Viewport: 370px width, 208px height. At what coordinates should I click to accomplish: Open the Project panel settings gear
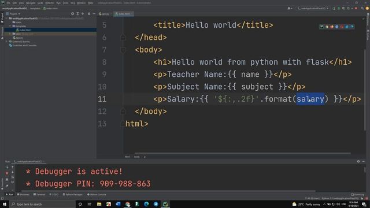click(89, 14)
